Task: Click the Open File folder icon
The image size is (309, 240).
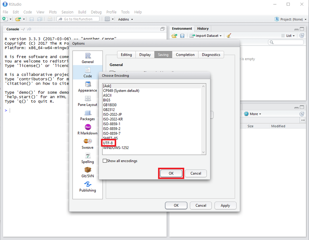Action: point(18,19)
